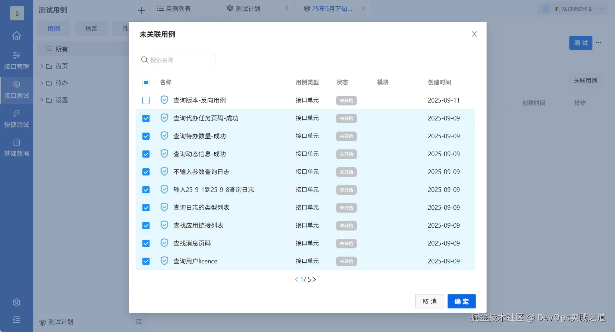Go to the next page arrow
Image resolution: width=615 pixels, height=332 pixels.
[x=314, y=279]
